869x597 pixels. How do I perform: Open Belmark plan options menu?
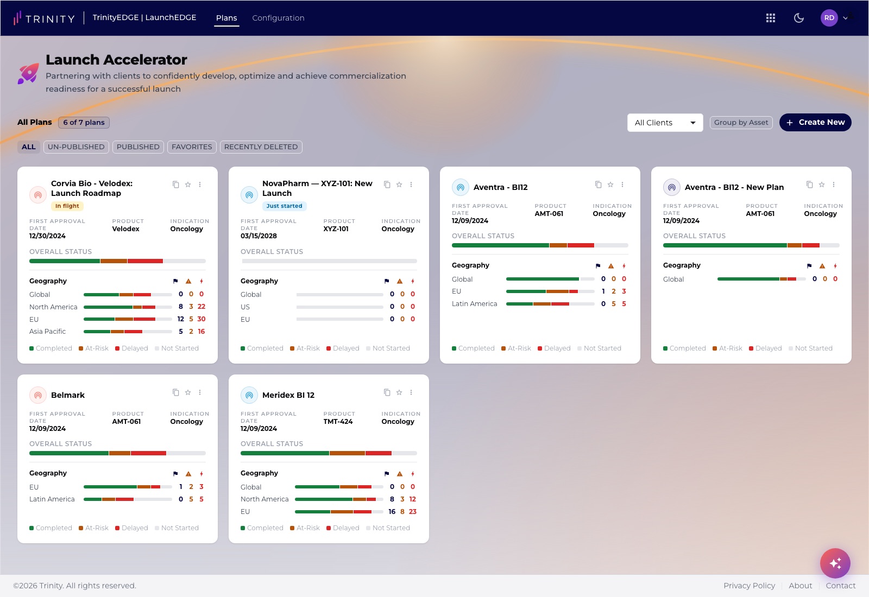pos(200,392)
